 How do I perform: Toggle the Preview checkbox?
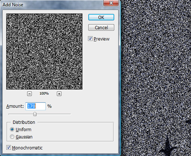pyautogui.click(x=90, y=39)
